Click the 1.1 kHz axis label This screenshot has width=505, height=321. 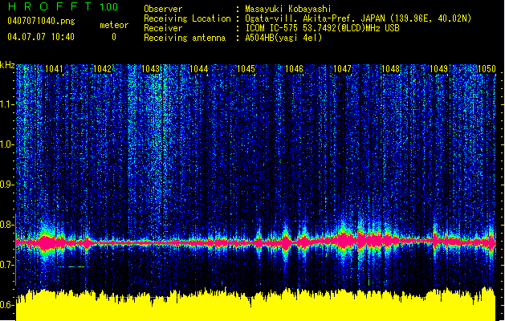(6, 104)
